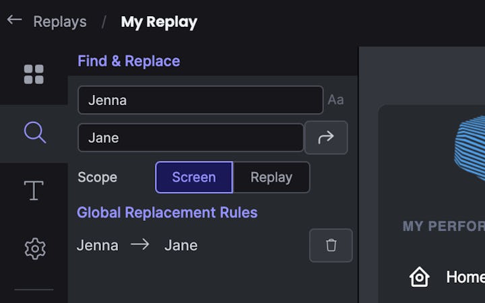The image size is (485, 303).
Task: Select the My Replay title
Action: [159, 22]
